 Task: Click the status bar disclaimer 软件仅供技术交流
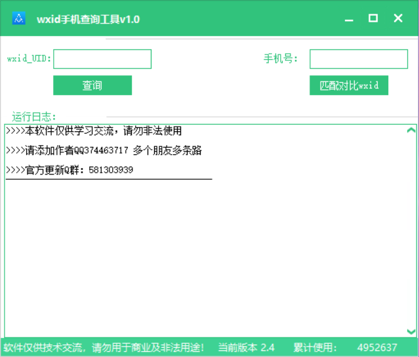pos(104,347)
